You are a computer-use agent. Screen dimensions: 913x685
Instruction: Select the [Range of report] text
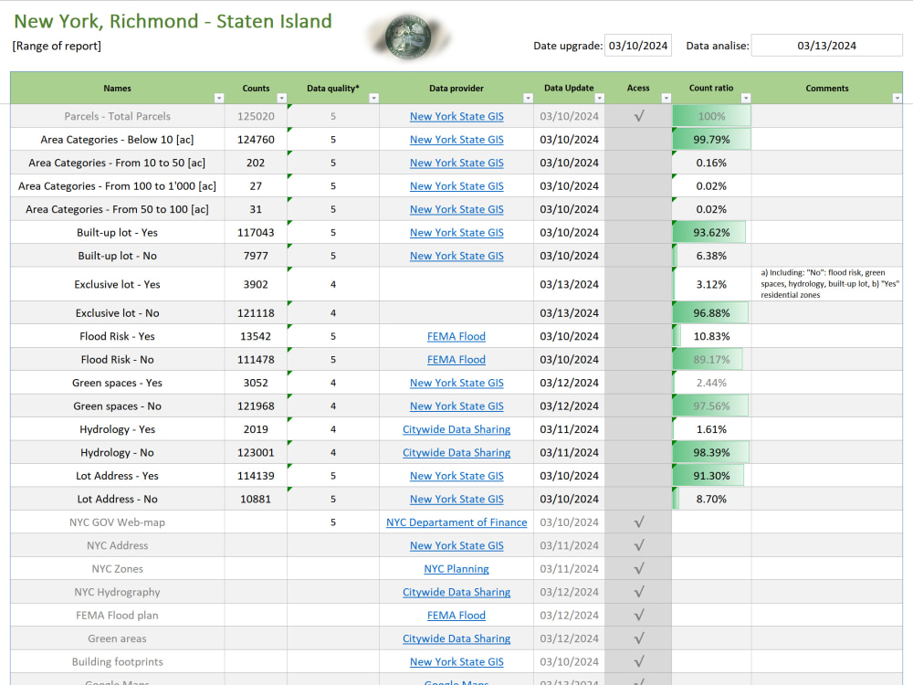click(57, 46)
